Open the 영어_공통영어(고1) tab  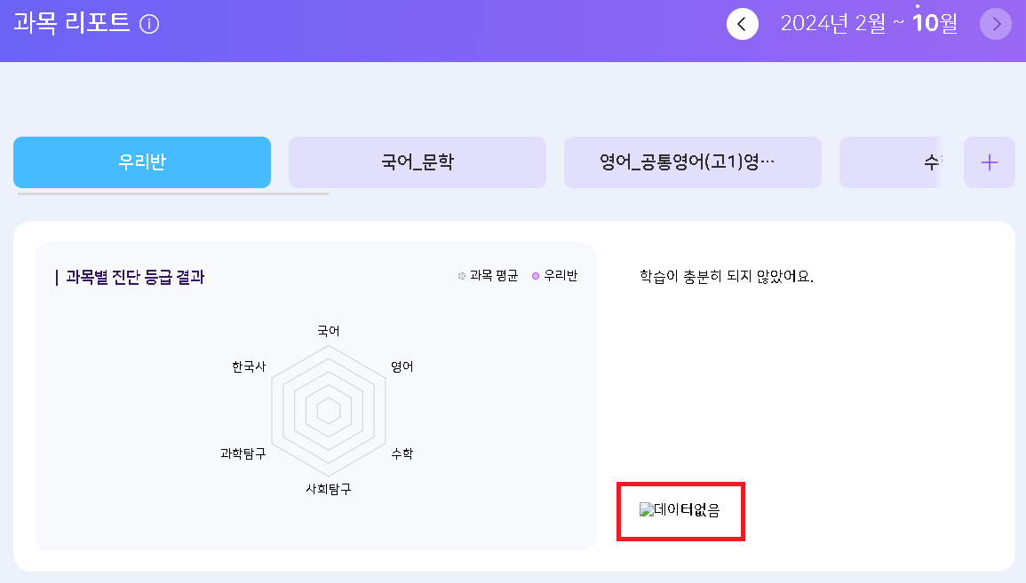pos(693,162)
